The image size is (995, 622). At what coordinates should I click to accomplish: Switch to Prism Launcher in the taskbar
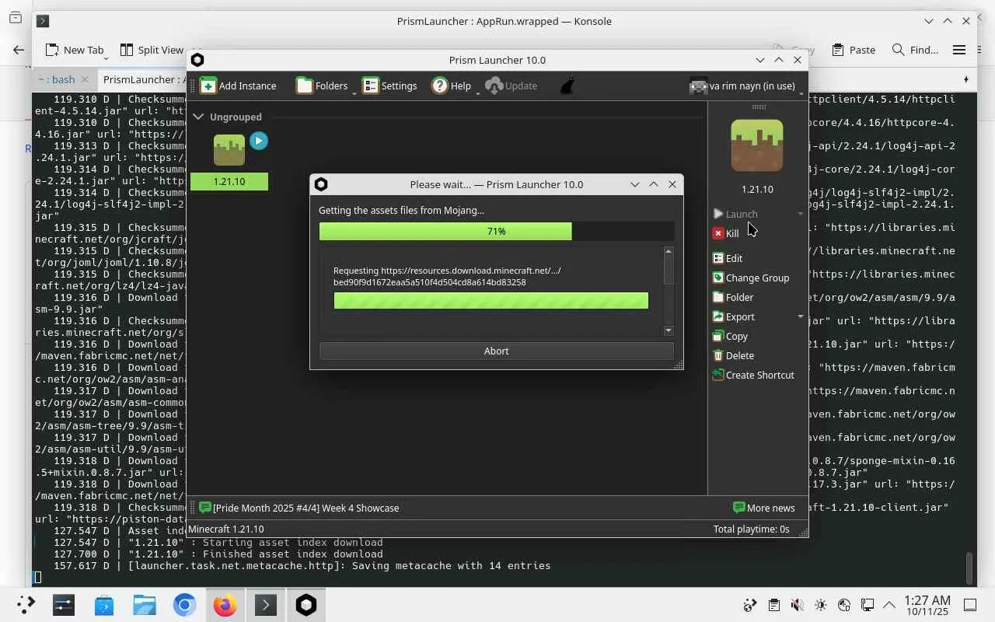[x=306, y=605]
